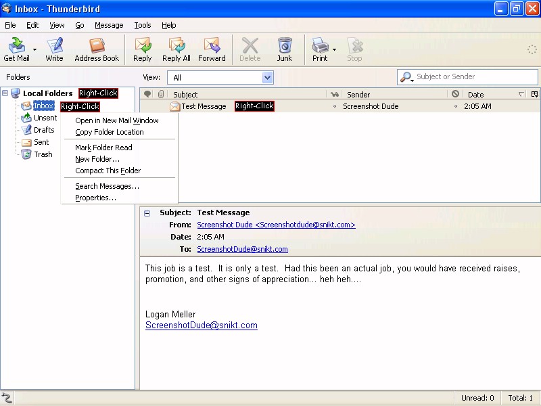Image resolution: width=541 pixels, height=406 pixels.
Task: Click the Reply All toolbar button
Action: pos(177,49)
